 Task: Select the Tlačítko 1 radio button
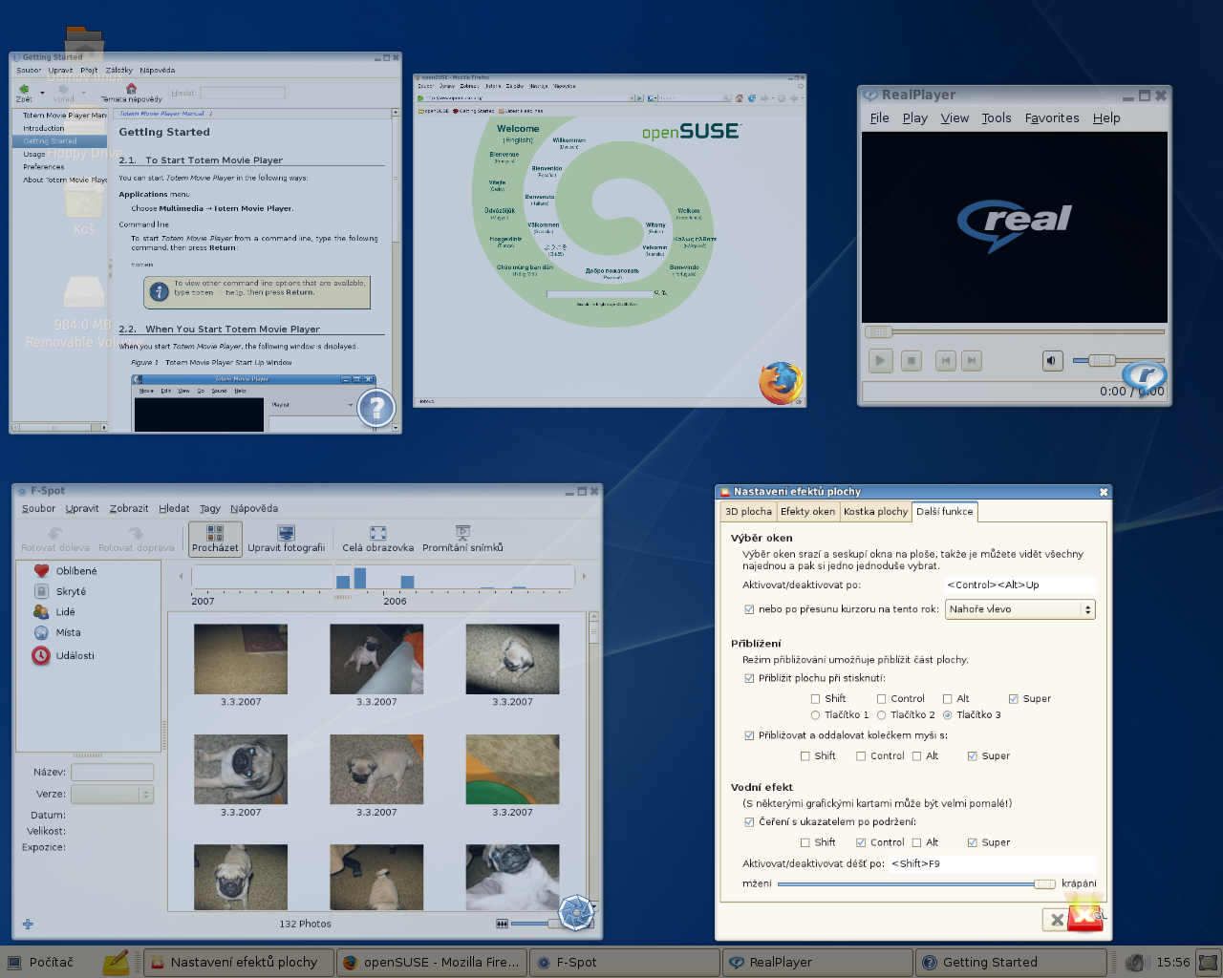point(815,715)
